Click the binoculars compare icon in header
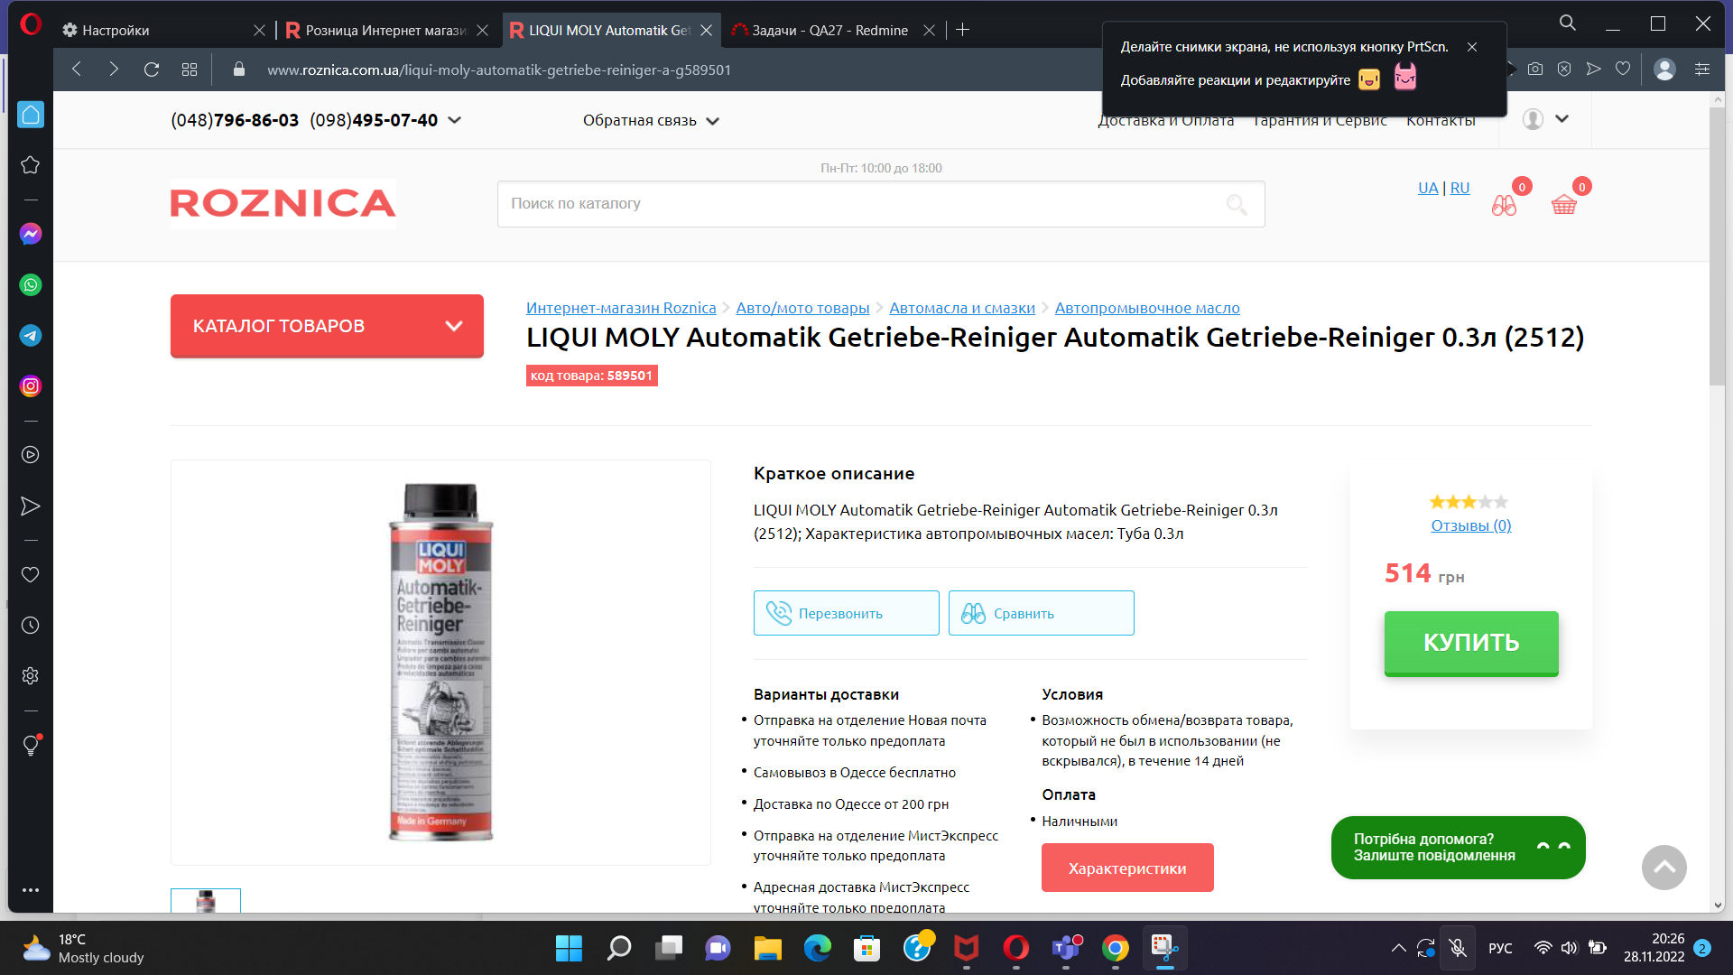The height and width of the screenshot is (975, 1733). tap(1504, 206)
